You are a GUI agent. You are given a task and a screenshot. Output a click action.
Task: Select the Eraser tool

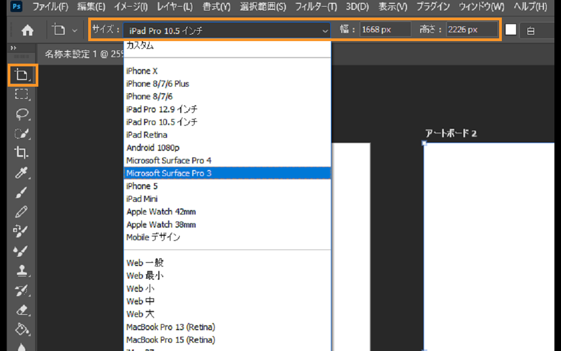point(22,310)
